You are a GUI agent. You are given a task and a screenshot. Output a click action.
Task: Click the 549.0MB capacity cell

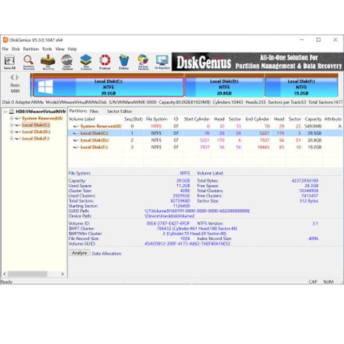coord(313,126)
